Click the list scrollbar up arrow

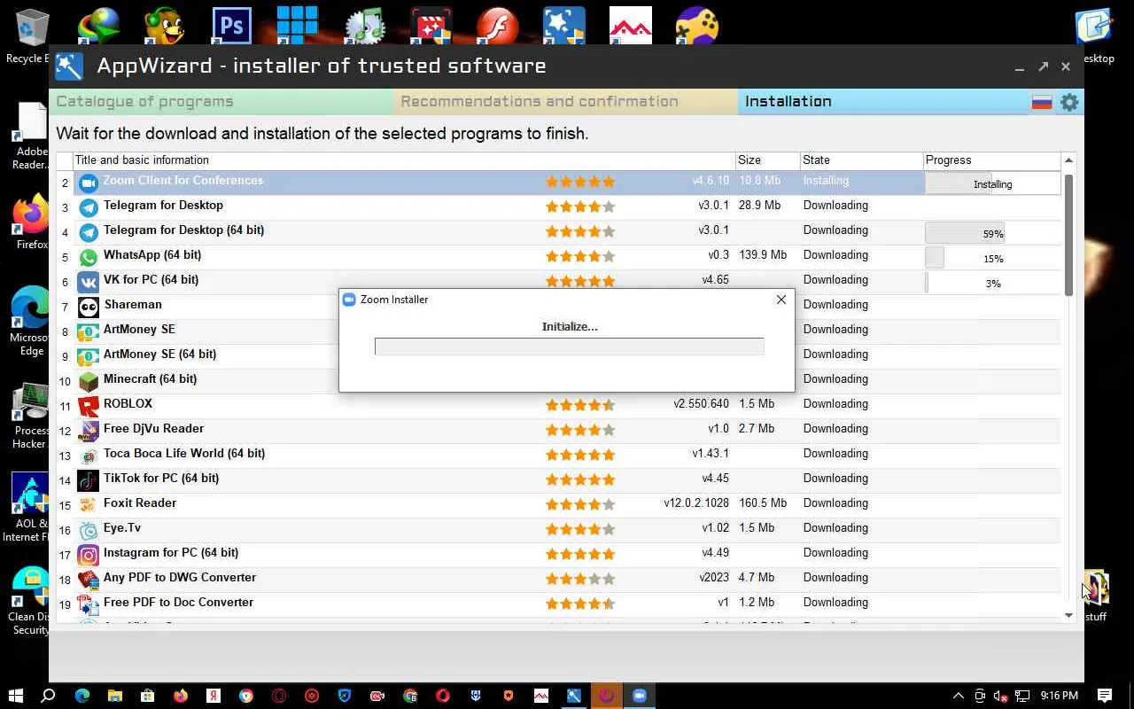[1068, 160]
